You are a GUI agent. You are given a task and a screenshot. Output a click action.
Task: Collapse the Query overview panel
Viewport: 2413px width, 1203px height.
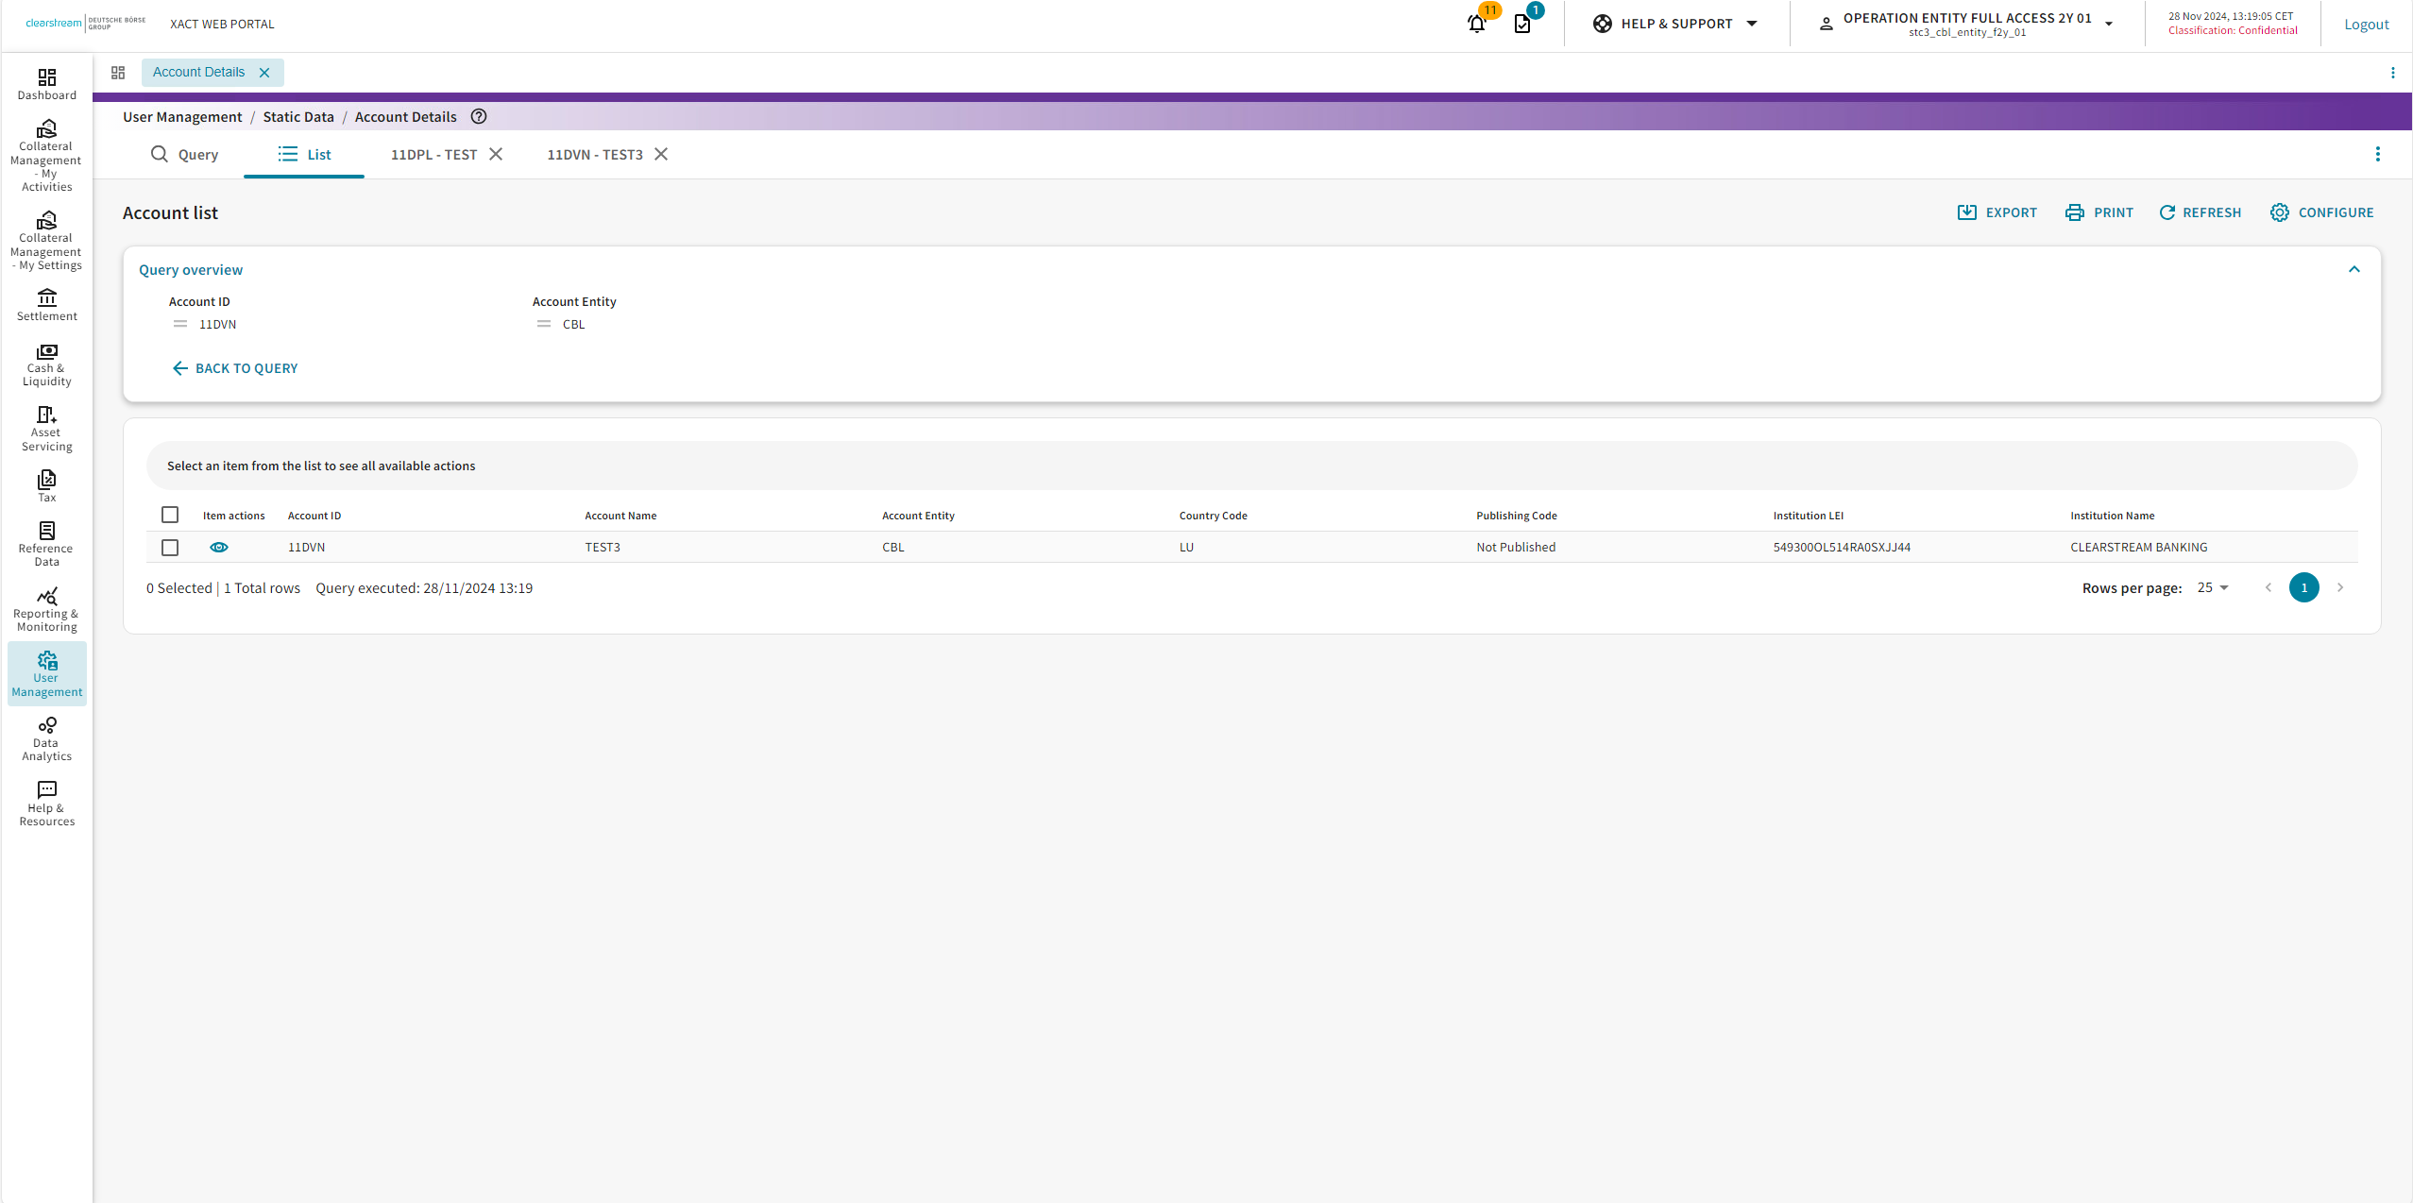click(2354, 269)
